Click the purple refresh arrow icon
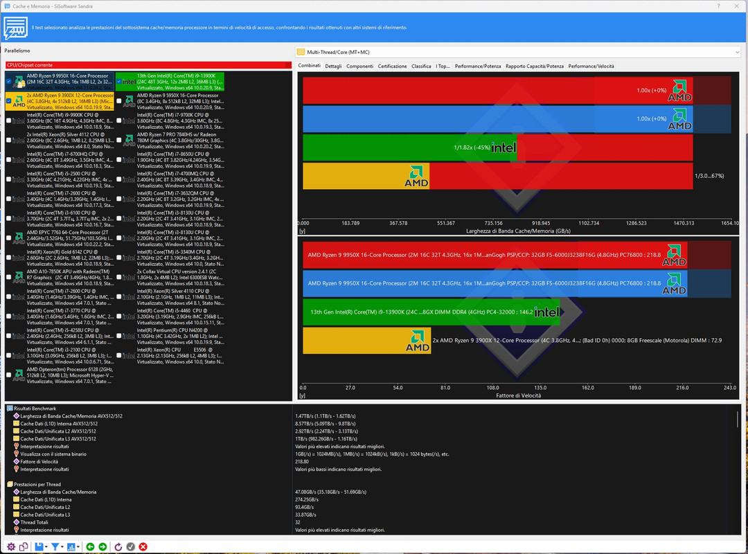 (118, 547)
